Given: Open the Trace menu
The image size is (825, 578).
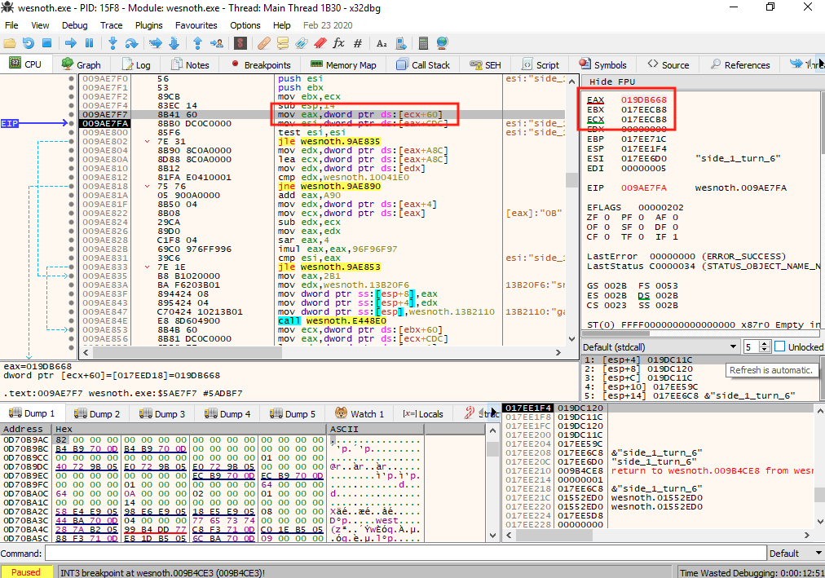Looking at the screenshot, I should (111, 25).
